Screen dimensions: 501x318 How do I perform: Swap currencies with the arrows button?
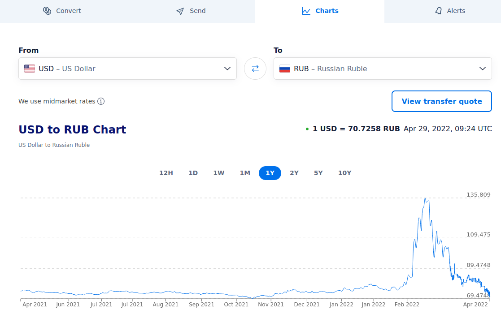click(x=255, y=69)
